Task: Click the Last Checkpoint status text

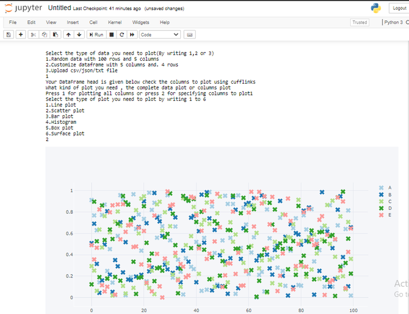Action: coord(107,9)
